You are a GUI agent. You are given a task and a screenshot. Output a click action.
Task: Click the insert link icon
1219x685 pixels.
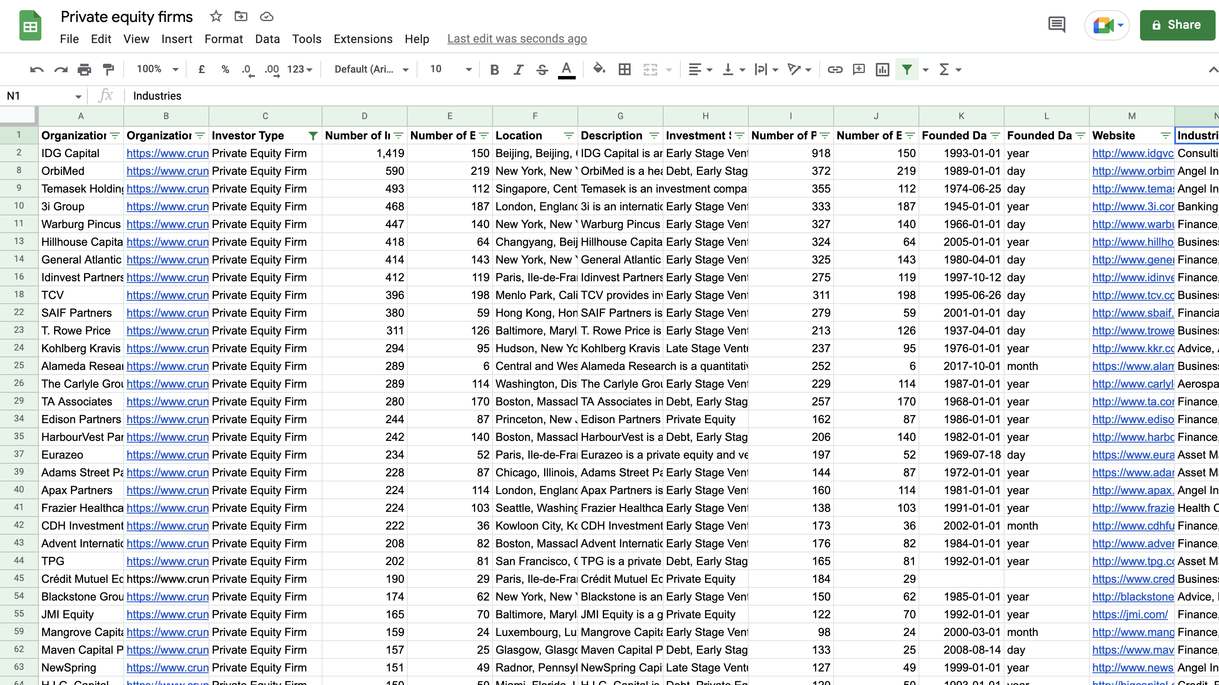coord(835,70)
